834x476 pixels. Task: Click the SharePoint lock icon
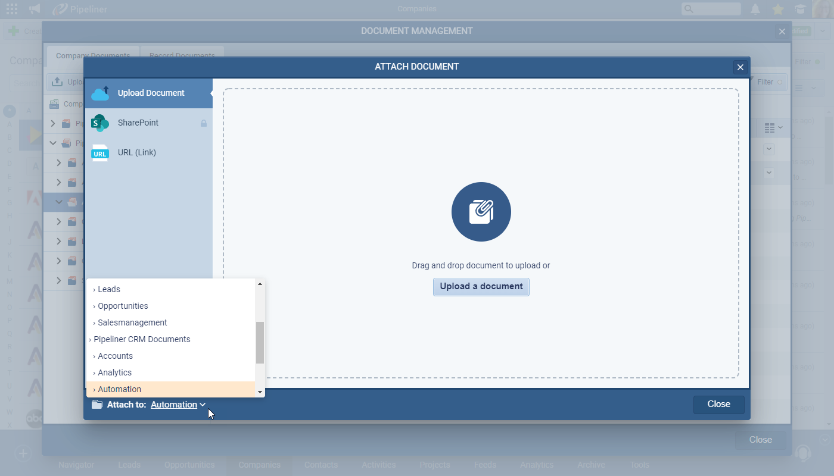point(204,123)
